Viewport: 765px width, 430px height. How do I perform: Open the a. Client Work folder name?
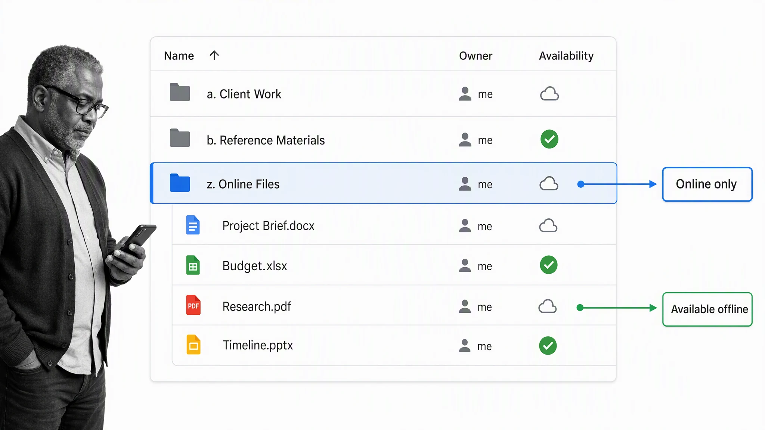point(244,94)
